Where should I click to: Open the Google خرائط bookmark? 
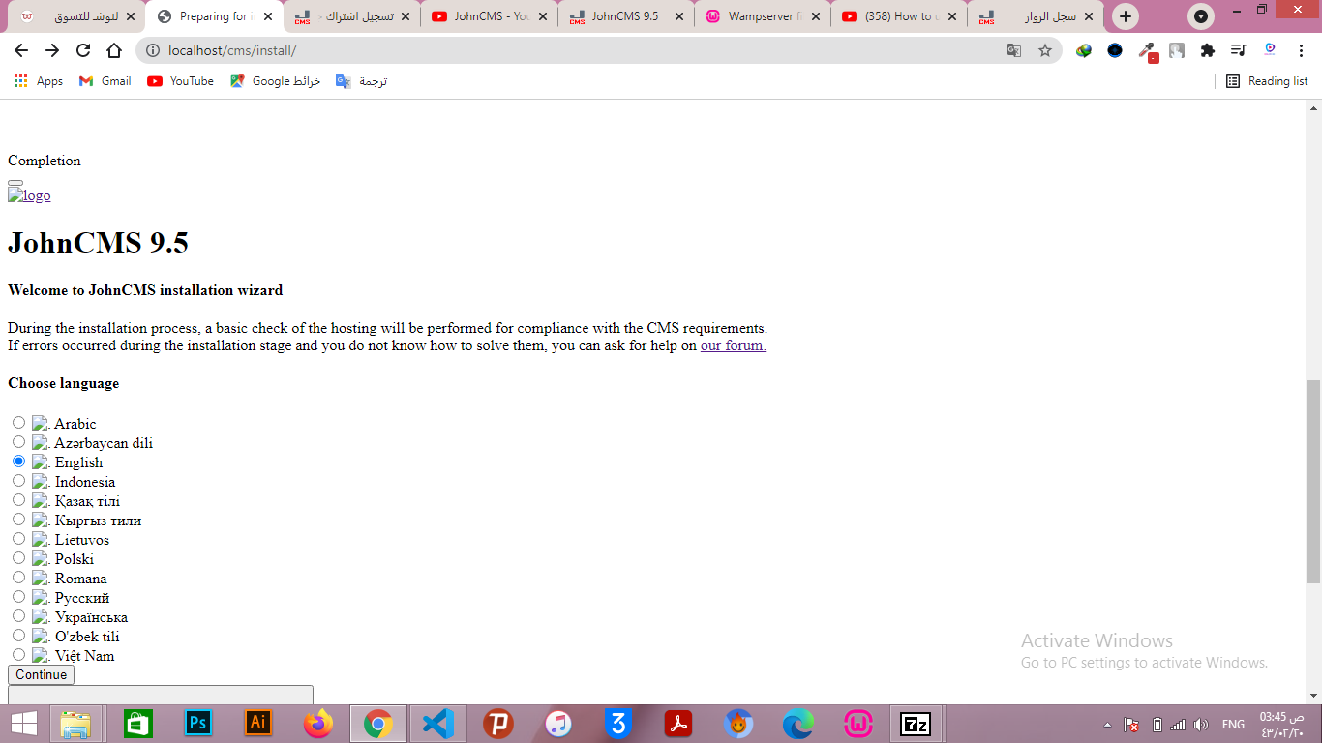(x=275, y=81)
